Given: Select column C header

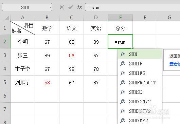Looking at the screenshot, I should click(72, 18).
